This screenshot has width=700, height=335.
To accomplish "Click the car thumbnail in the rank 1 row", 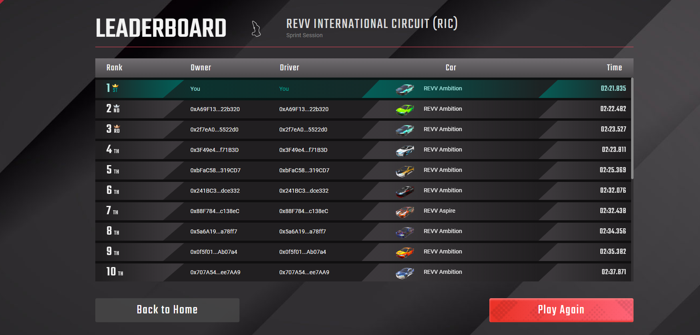I will pos(405,89).
